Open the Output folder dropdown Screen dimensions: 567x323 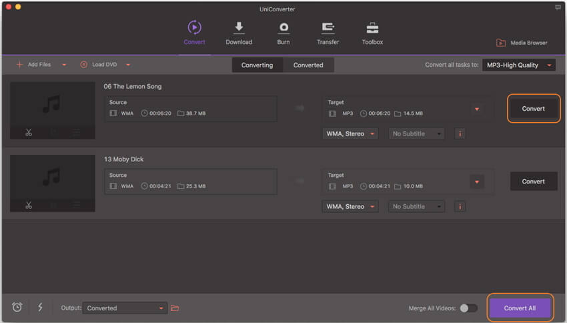click(x=125, y=308)
